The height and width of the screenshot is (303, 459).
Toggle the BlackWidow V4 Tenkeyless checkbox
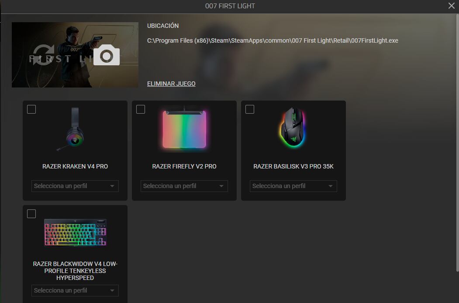tap(31, 214)
